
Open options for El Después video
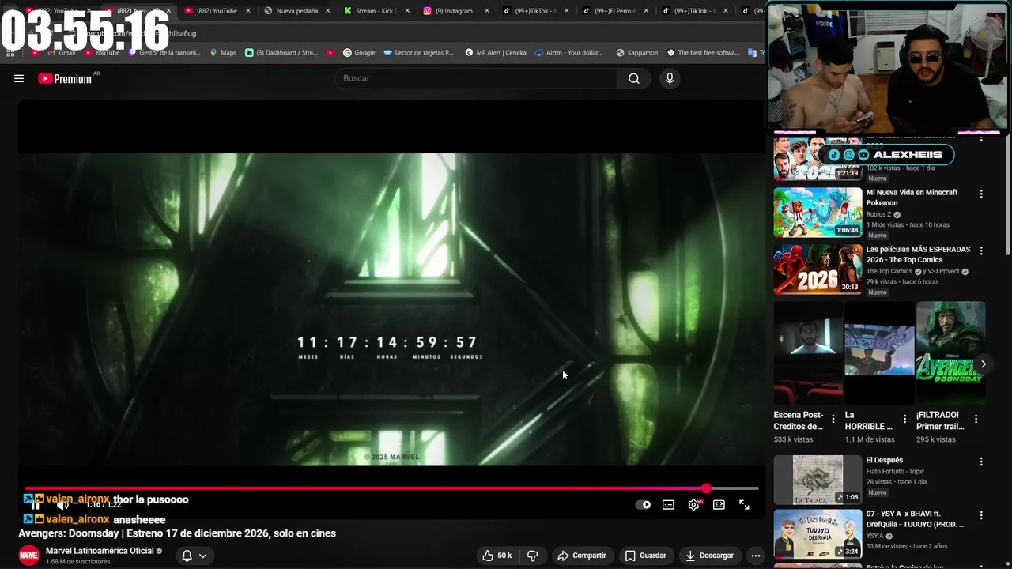tap(981, 462)
